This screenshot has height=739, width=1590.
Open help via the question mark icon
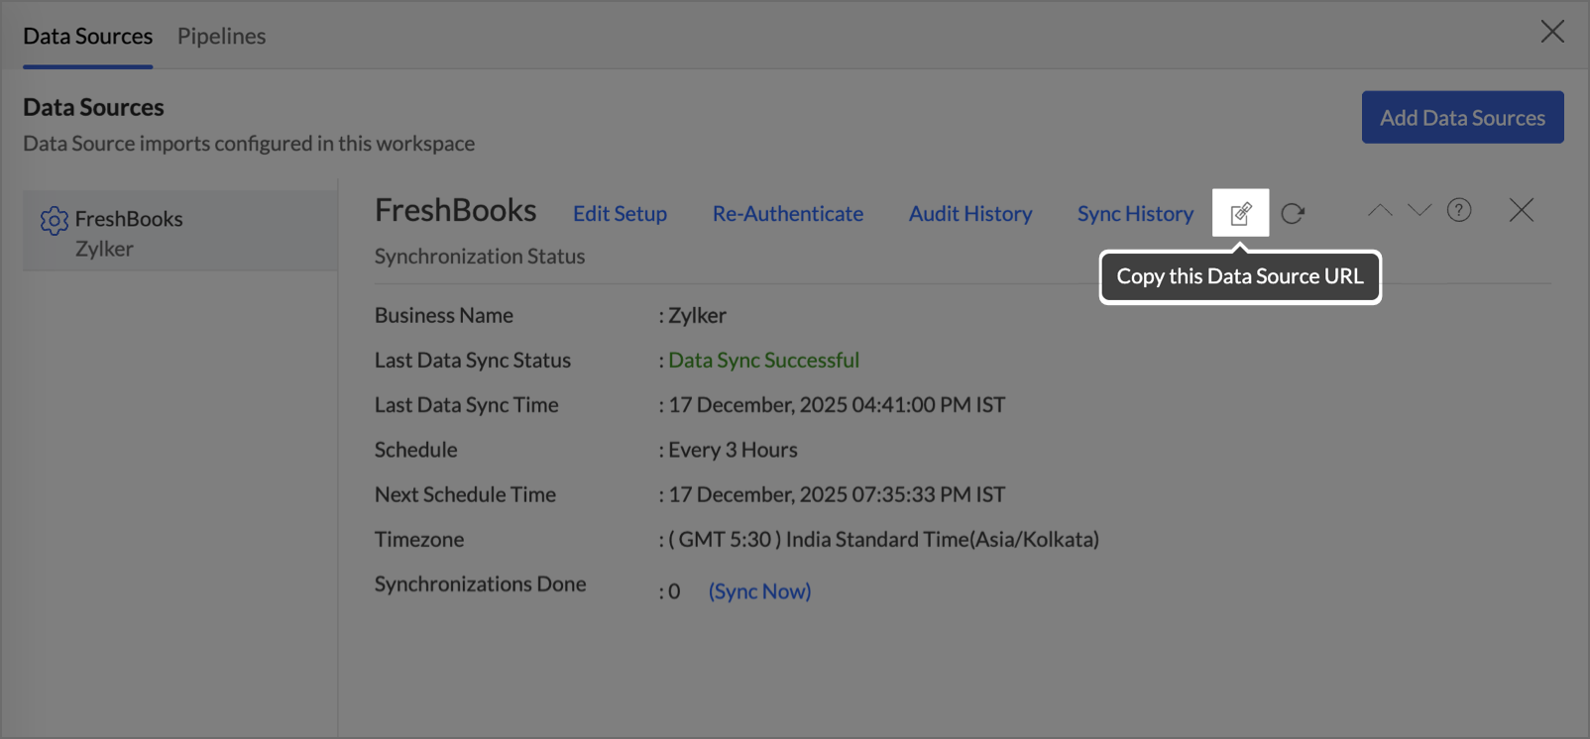click(x=1459, y=210)
